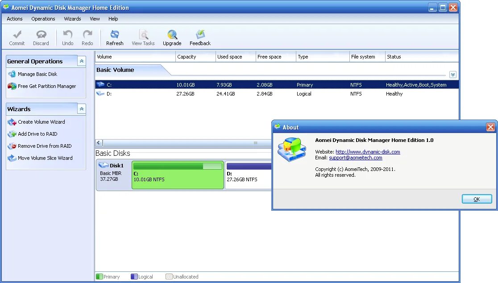Viewport: 498px width, 283px height.
Task: Click the Remove Drive from RAID icon
Action: point(12,146)
